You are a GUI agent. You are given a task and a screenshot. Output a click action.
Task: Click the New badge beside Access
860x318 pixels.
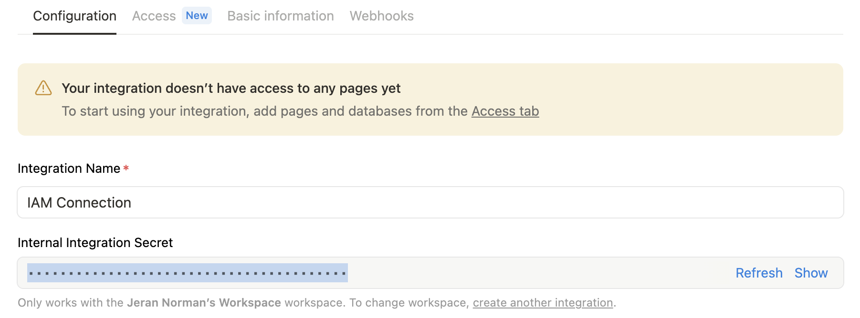(x=197, y=15)
